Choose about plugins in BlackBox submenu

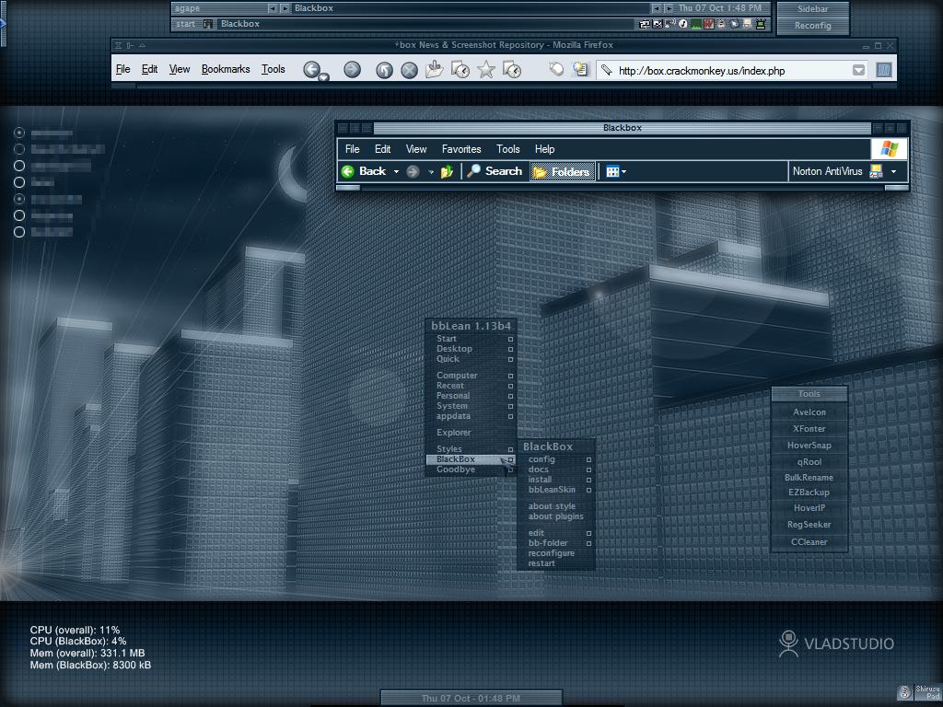click(x=556, y=516)
